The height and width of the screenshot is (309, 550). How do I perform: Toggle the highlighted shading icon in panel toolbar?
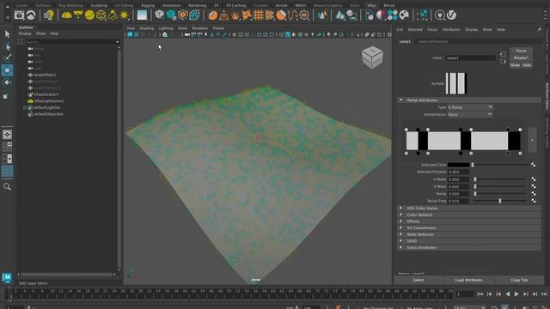[288, 34]
